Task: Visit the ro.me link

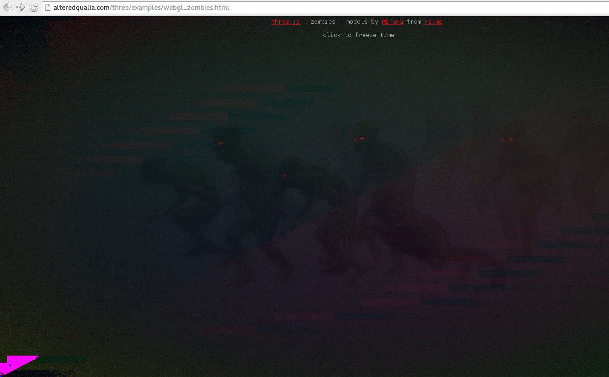Action: coord(433,22)
